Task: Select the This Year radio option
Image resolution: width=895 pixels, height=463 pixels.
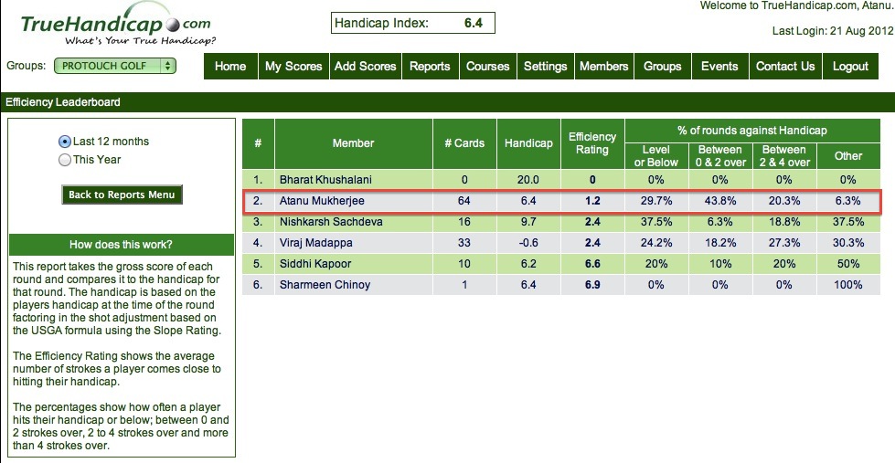Action: click(x=65, y=160)
